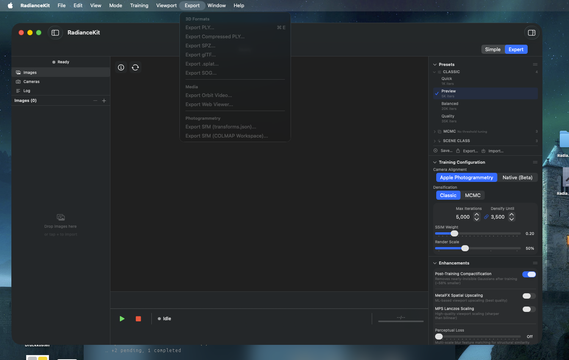Click the Training Configuration reorder handle

click(x=535, y=162)
